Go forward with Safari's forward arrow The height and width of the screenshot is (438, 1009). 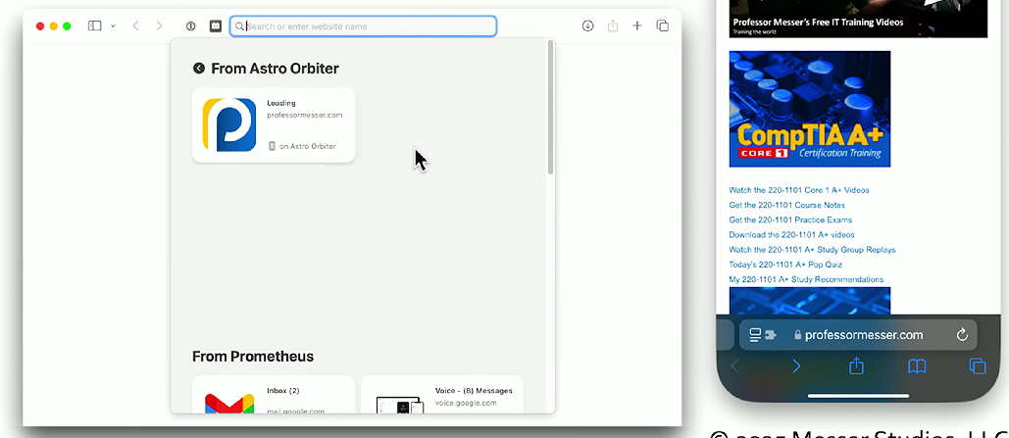159,25
